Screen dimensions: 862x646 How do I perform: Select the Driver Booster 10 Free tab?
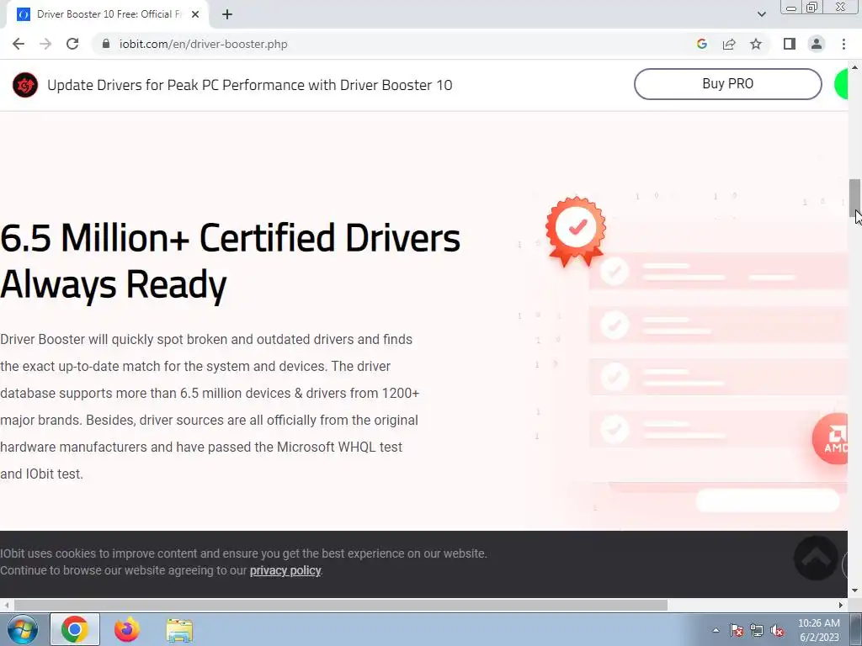point(107,14)
